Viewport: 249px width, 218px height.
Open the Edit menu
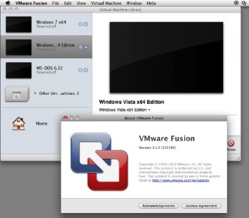(68, 3)
